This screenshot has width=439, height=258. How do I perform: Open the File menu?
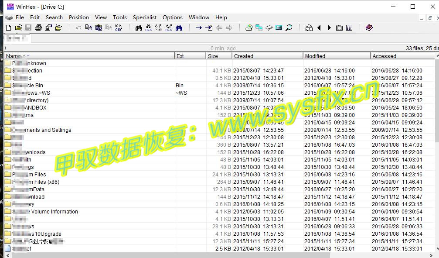click(x=20, y=17)
